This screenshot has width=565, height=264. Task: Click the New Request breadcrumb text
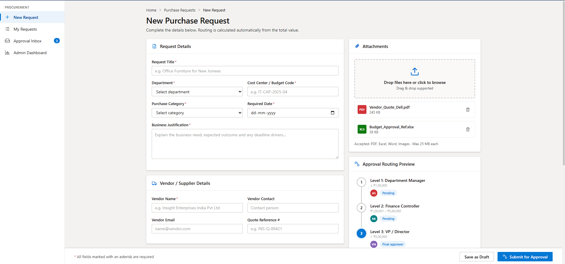214,10
